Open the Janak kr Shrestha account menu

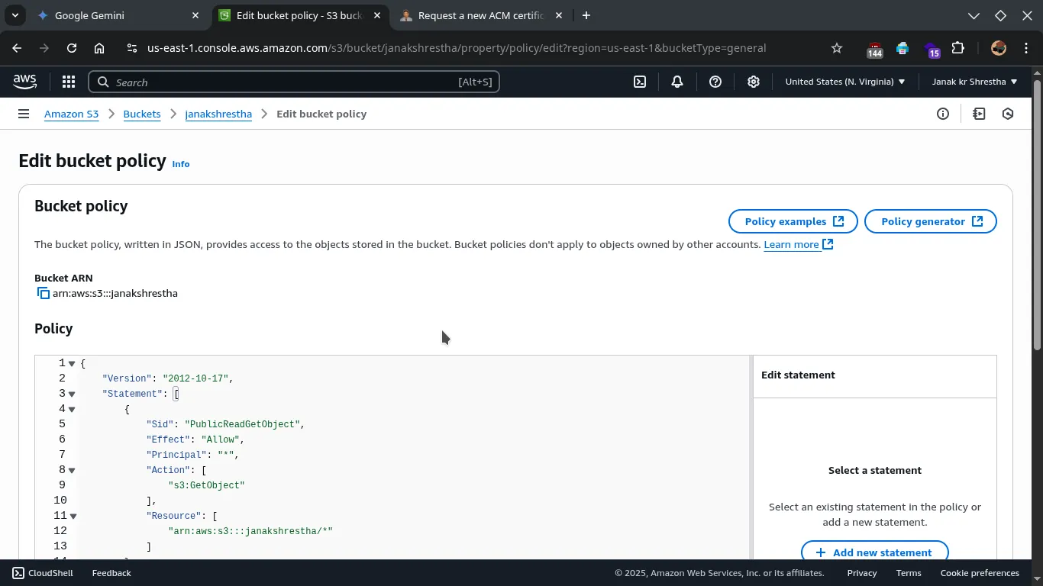pos(974,82)
